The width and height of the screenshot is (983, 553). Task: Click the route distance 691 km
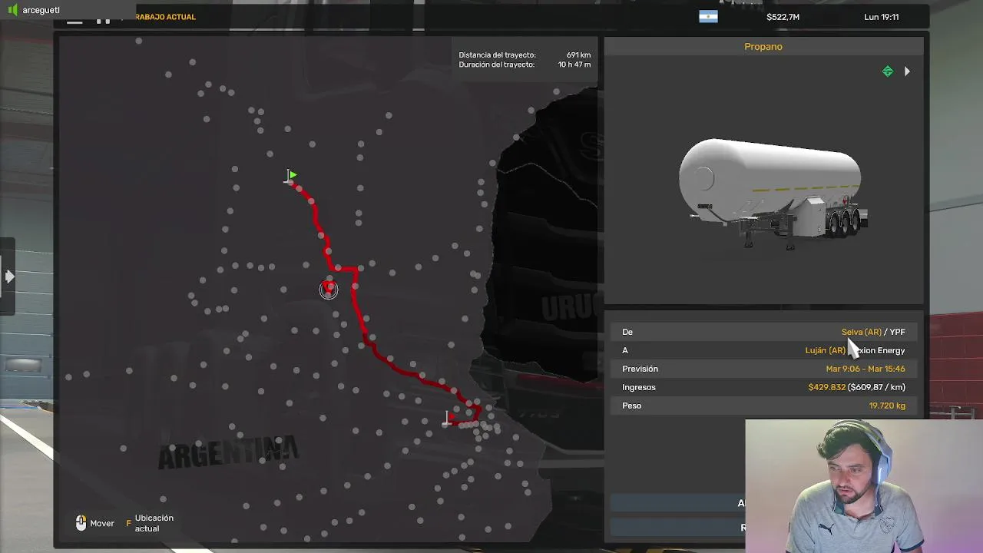pos(578,55)
